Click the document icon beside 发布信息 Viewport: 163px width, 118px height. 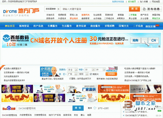[x=144, y=9]
